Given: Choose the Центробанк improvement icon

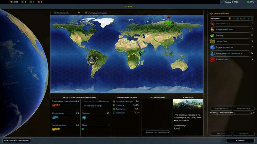Looking at the screenshot, I should 212,42.
